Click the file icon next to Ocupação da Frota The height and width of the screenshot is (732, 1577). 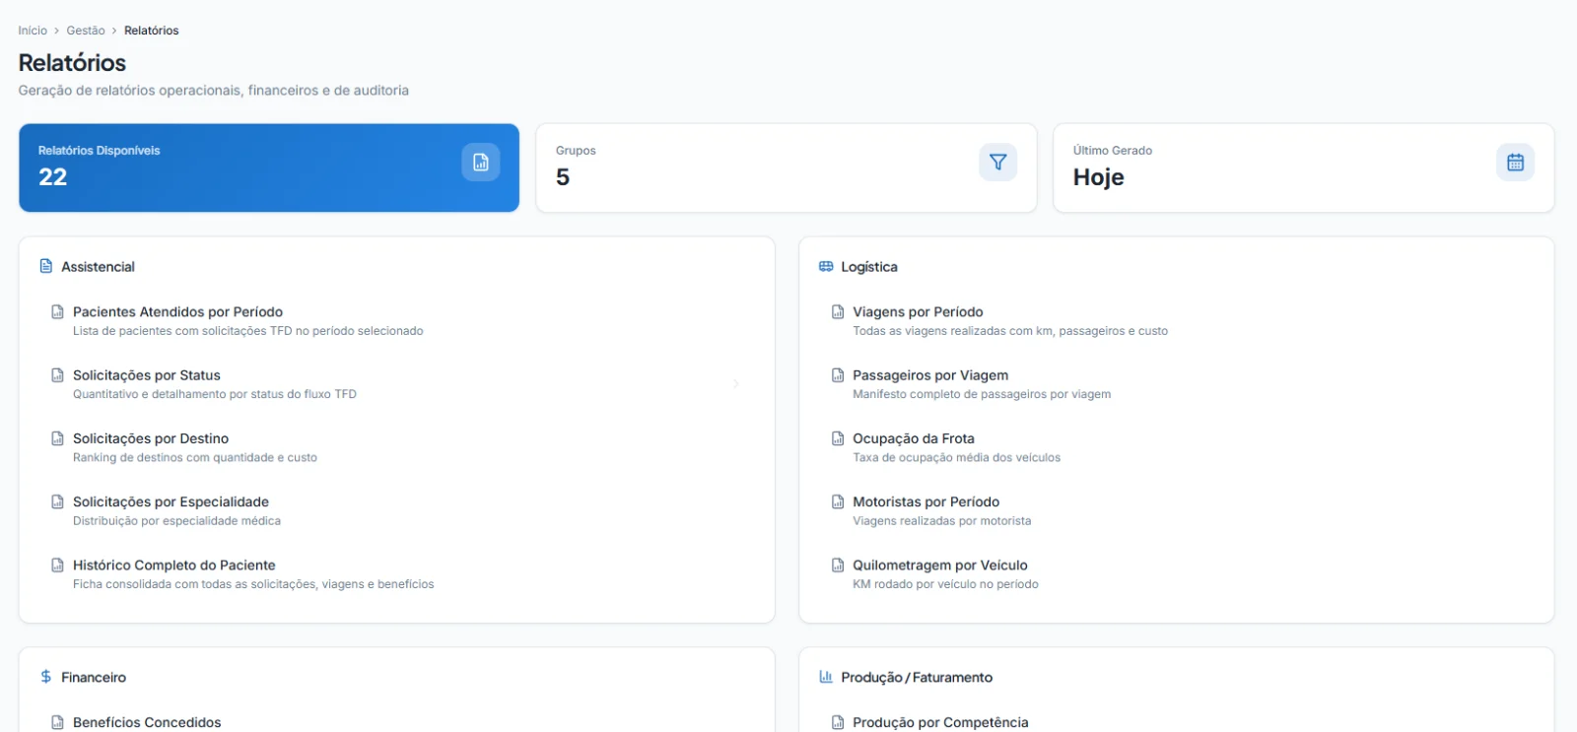(x=838, y=437)
